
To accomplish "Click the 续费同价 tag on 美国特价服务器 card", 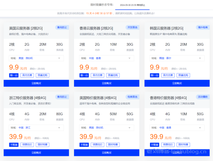I will 97,145.
